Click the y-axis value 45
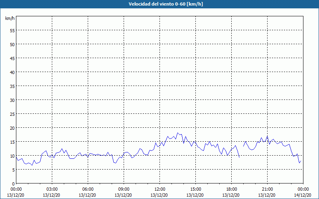The height and width of the screenshot is (199, 319). 12,59
